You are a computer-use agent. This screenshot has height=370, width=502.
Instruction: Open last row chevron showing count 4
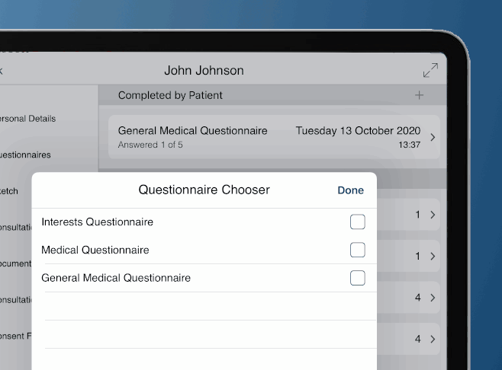[x=433, y=339]
